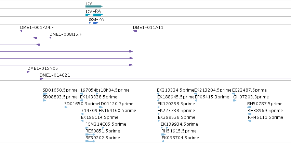Select the scyl-PA protein glyph
Image resolution: width=291 pixels, height=143 pixels.
click(x=94, y=23)
